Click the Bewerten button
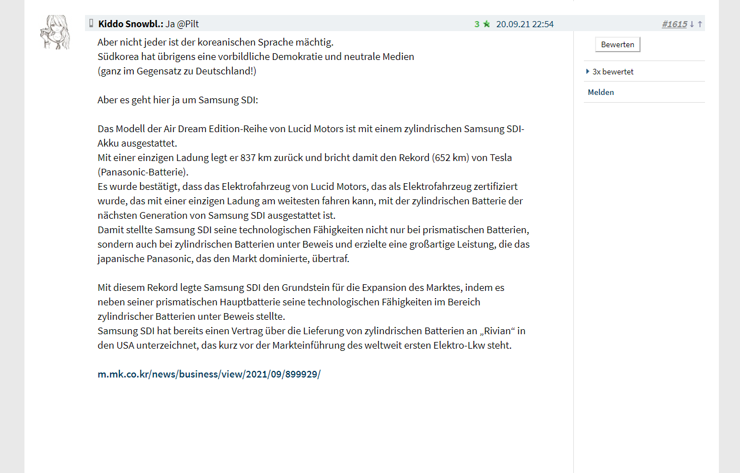Image resolution: width=740 pixels, height=473 pixels. pos(618,44)
